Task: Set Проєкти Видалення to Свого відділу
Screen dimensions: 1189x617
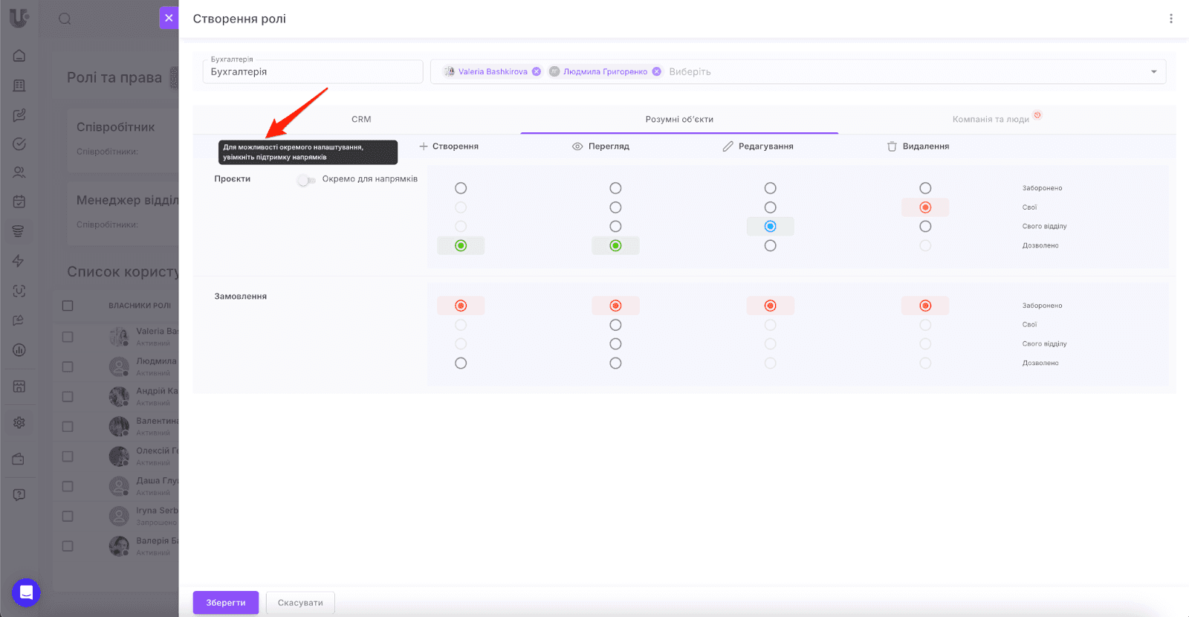Action: tap(925, 226)
